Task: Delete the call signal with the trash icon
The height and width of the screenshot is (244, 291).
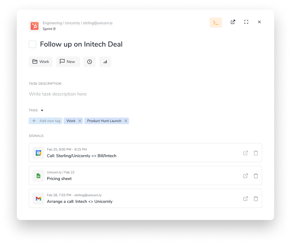Action: point(256,153)
